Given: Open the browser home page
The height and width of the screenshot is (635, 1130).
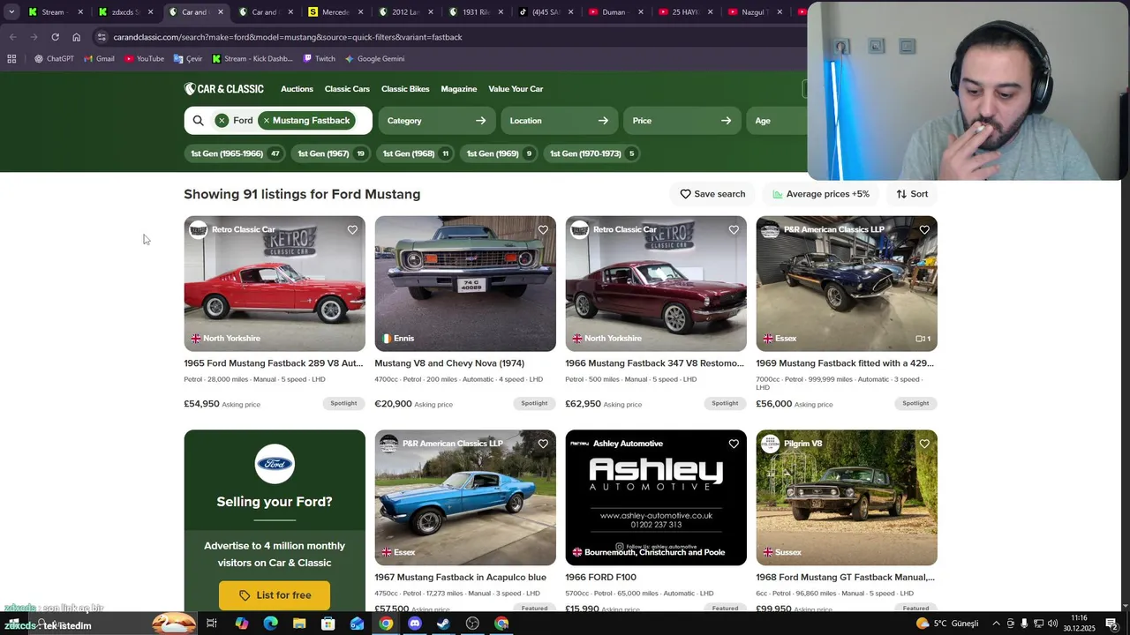Looking at the screenshot, I should point(76,37).
